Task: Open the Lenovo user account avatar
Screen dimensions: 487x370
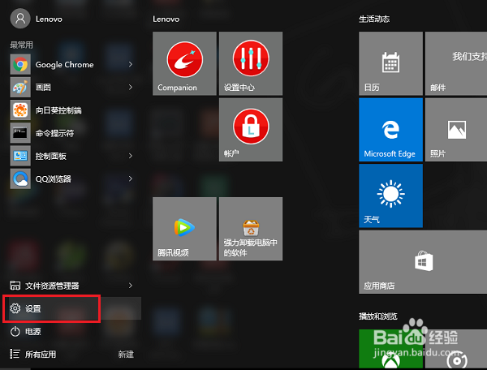Action: pos(20,19)
